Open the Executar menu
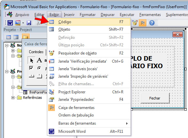 tap(127, 15)
